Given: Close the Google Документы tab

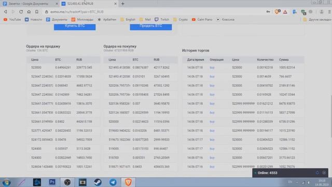Looking at the screenshot, I should pos(57,4).
